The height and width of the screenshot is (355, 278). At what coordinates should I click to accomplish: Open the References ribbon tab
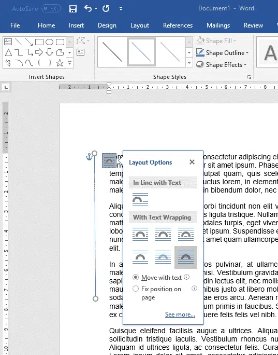click(x=178, y=25)
